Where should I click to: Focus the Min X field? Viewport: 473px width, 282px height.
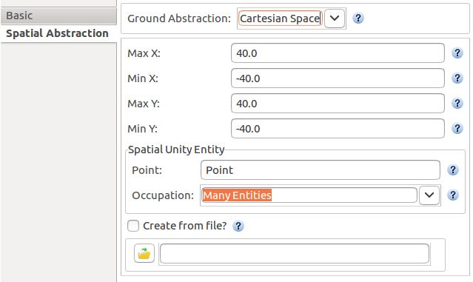[x=338, y=78]
